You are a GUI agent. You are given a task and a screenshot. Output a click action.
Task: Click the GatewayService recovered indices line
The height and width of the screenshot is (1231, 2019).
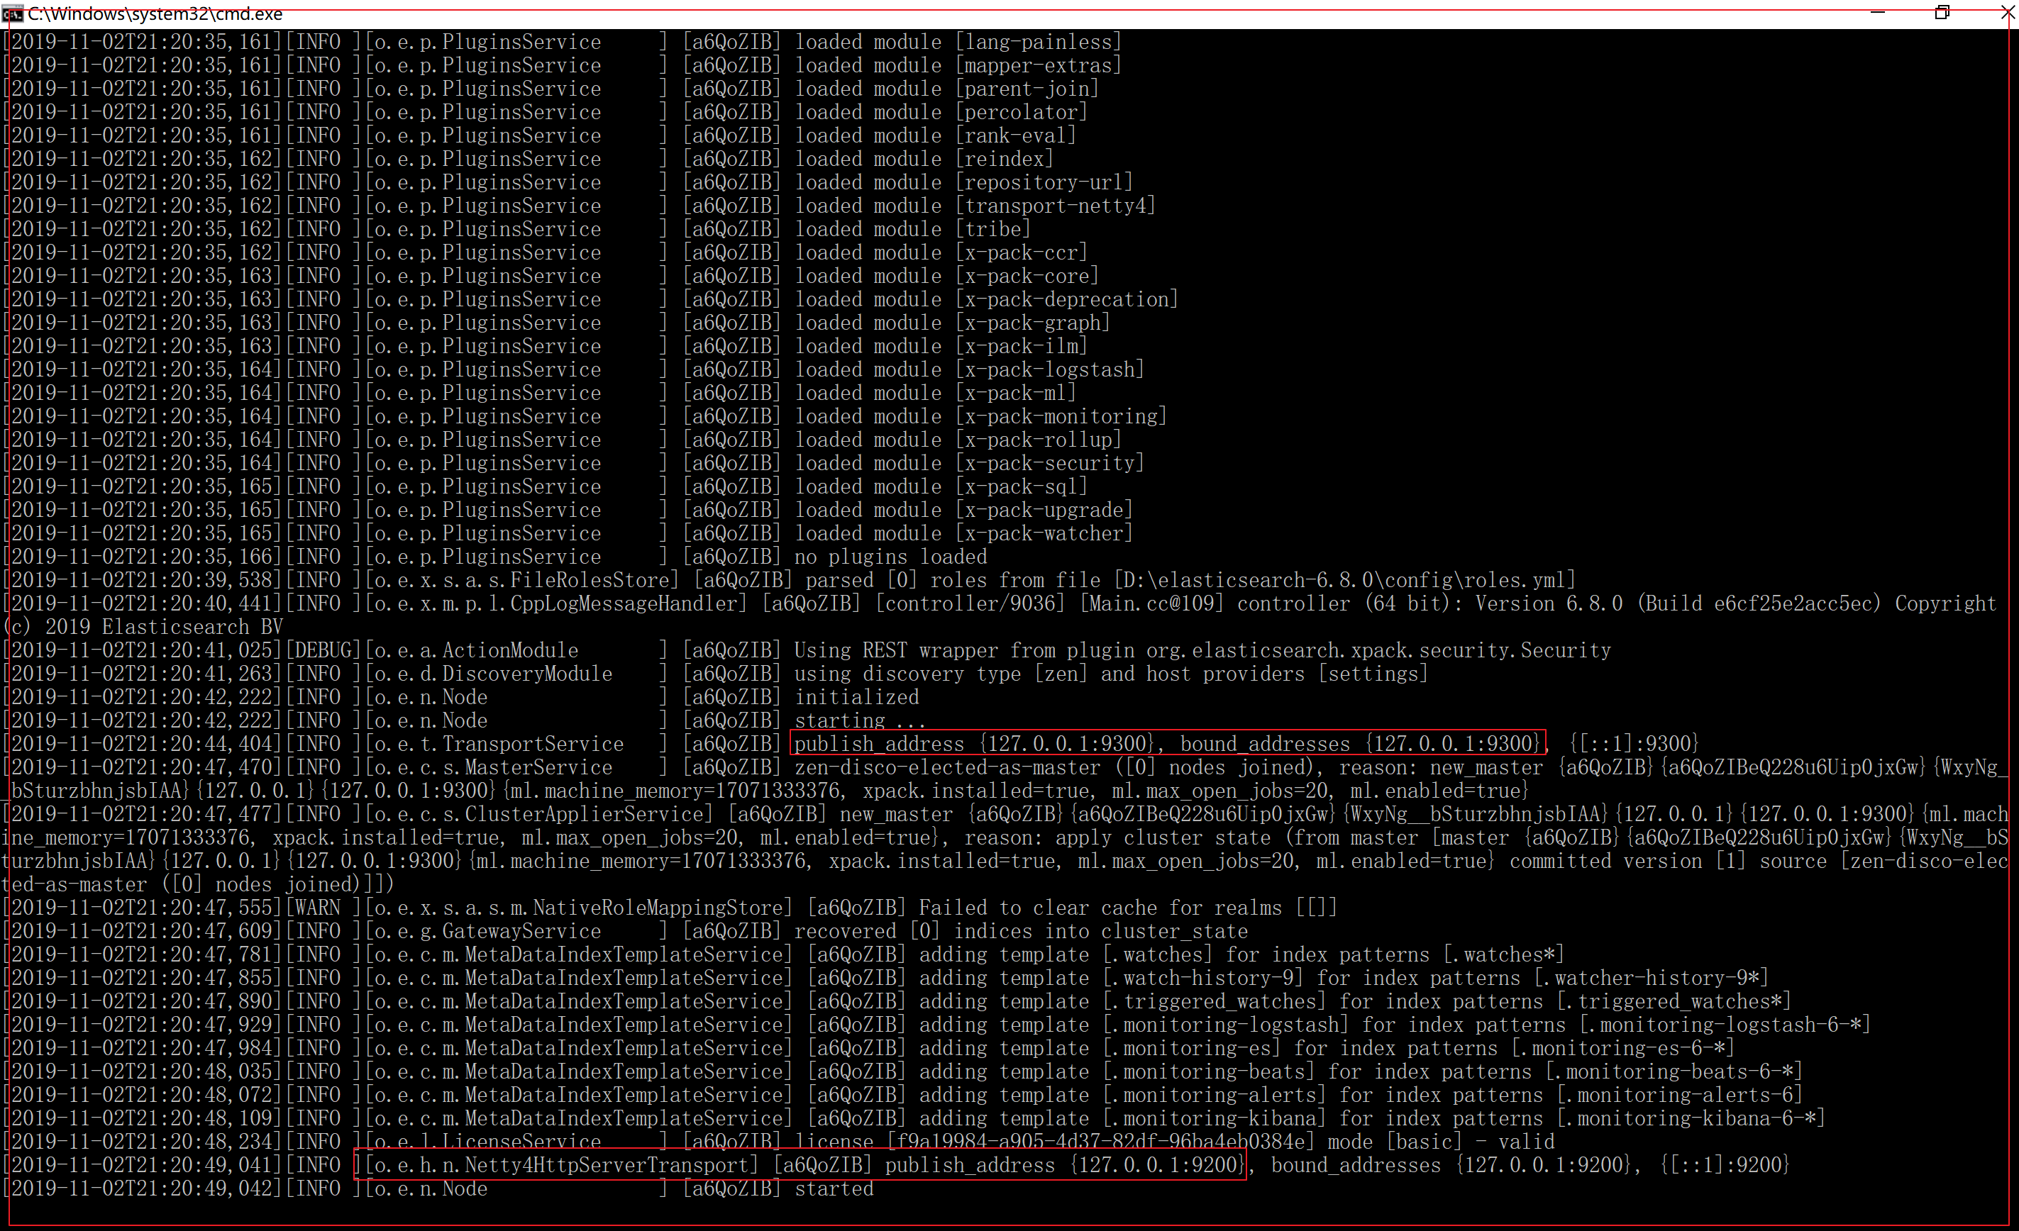[x=626, y=931]
